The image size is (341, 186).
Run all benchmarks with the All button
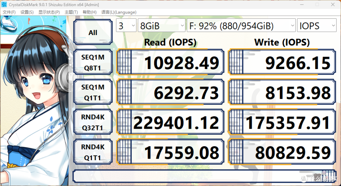coord(93,32)
